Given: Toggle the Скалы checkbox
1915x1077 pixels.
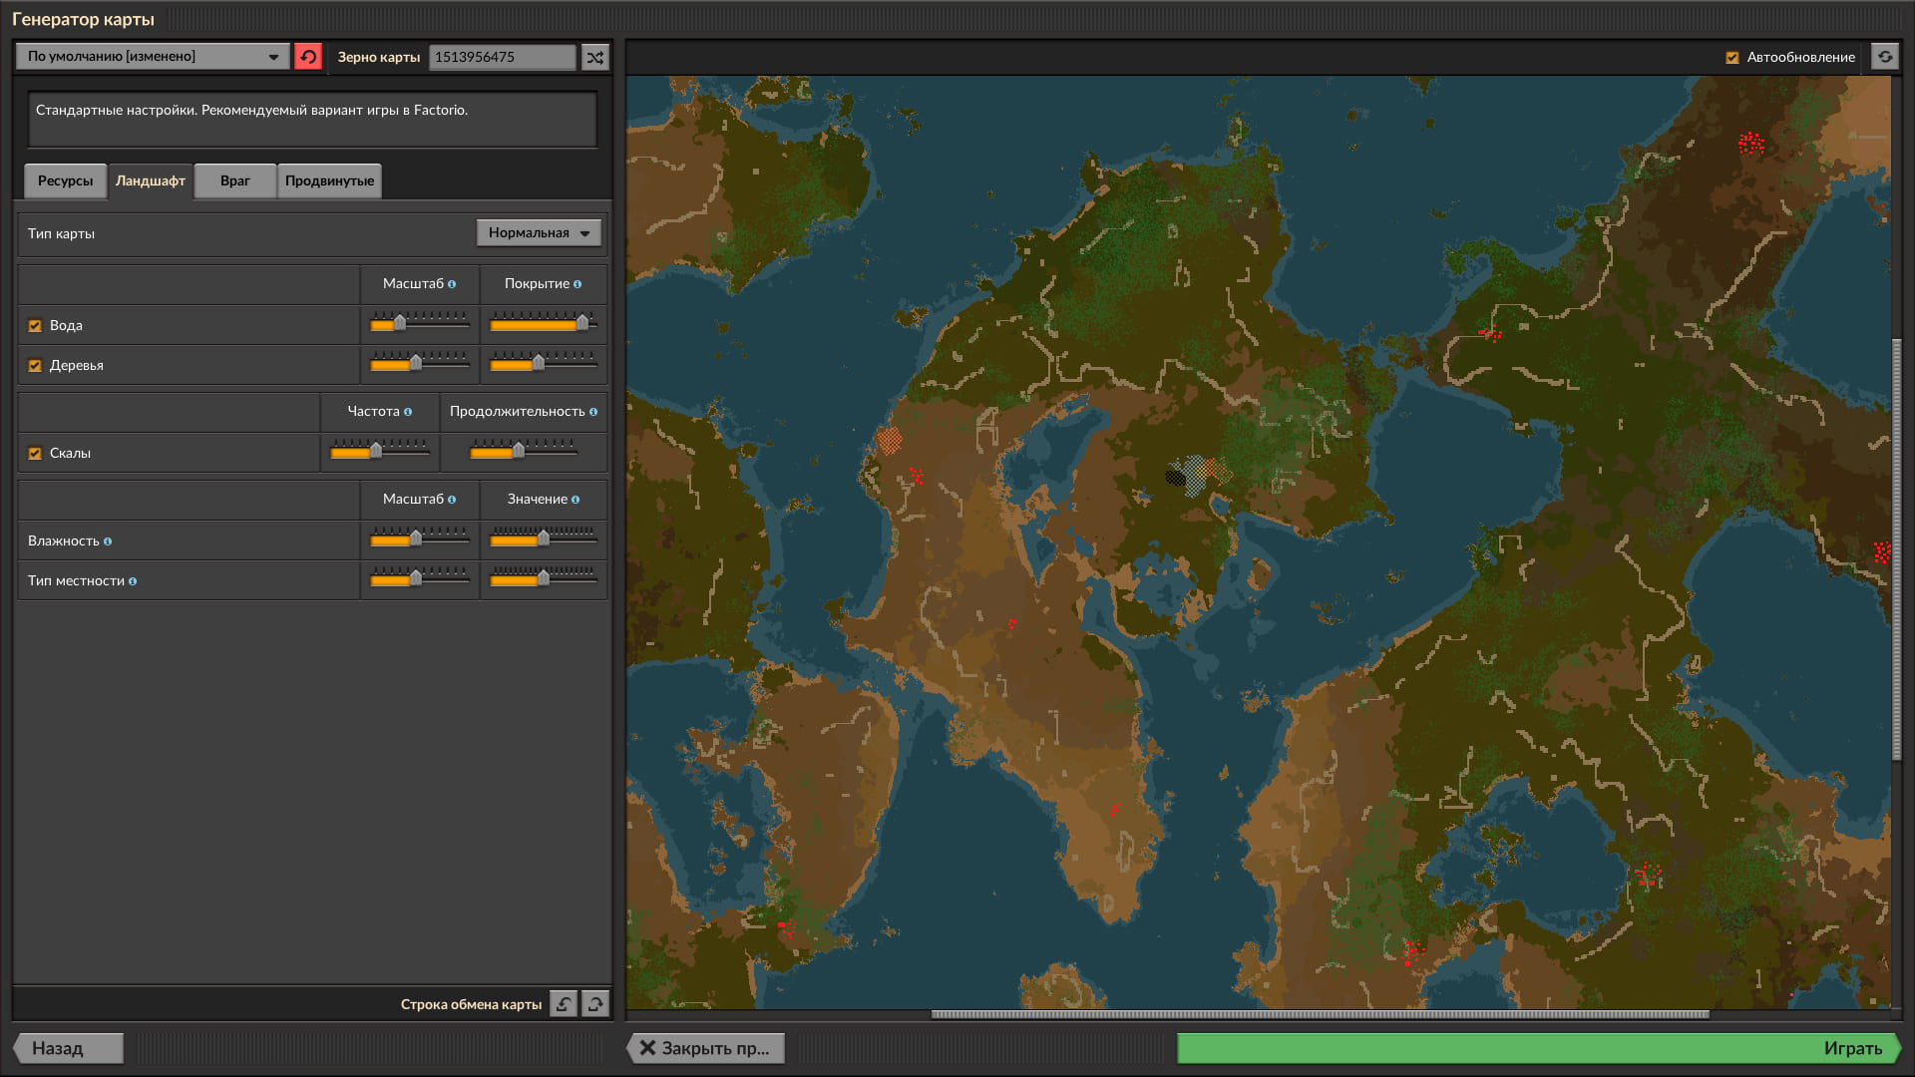Looking at the screenshot, I should 35,454.
